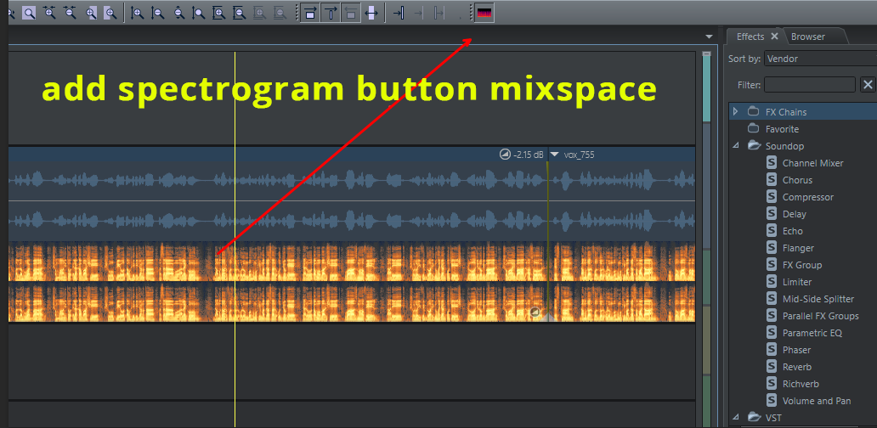Expand the FX Chains folder

736,112
